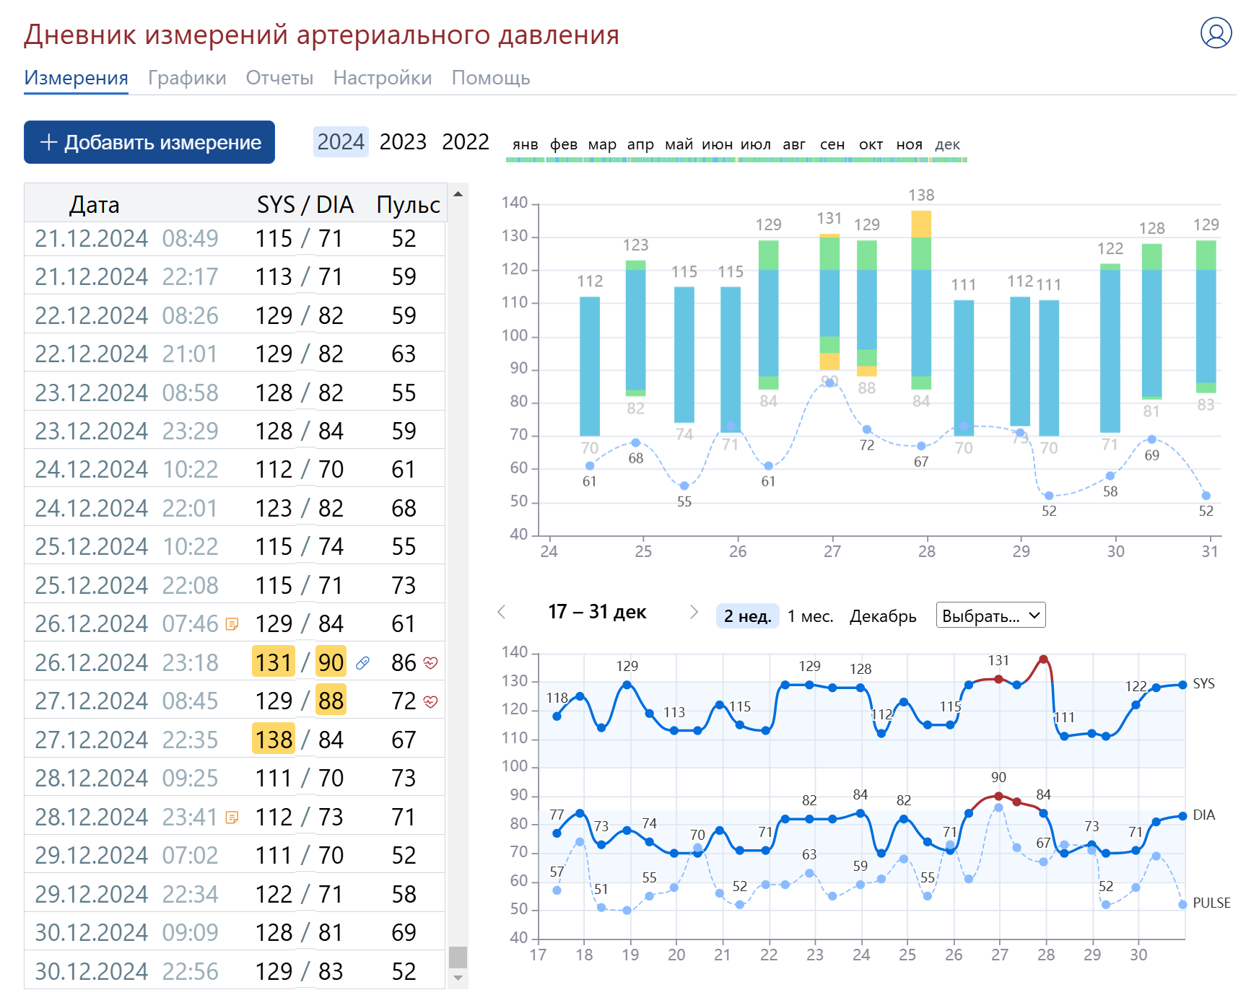Click heart icon beside pulse 86

[x=431, y=663]
